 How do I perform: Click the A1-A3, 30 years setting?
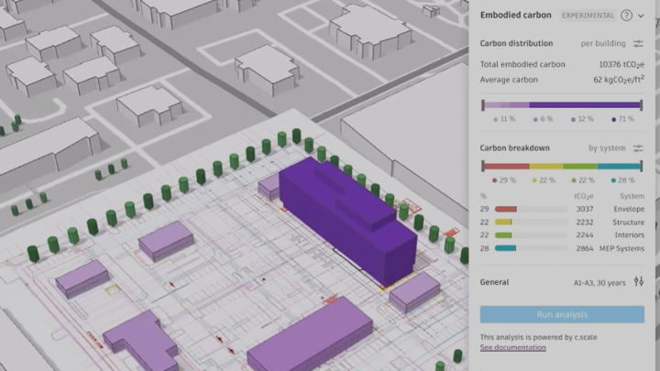pos(599,282)
